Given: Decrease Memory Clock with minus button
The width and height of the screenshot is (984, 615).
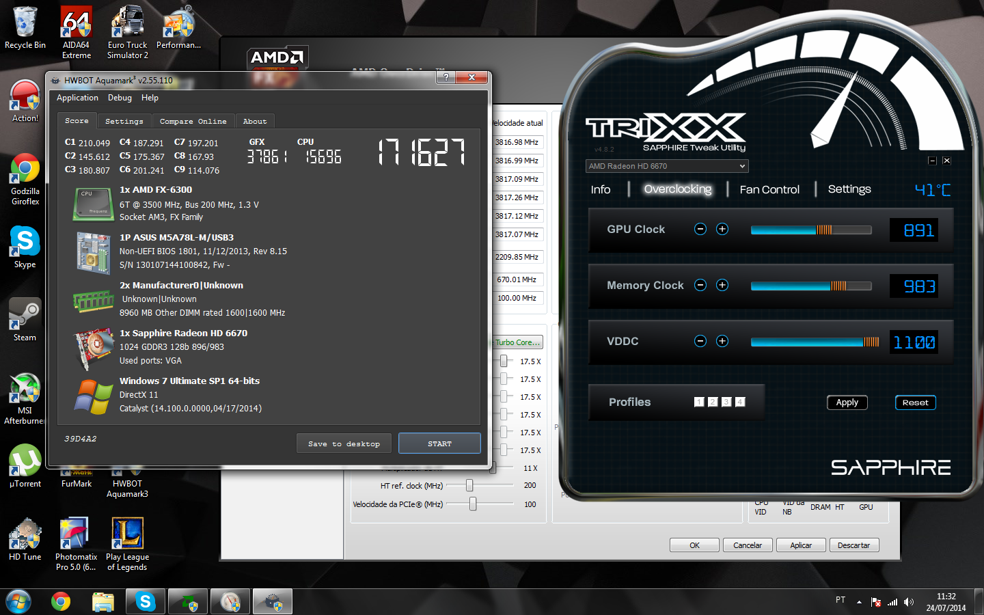Looking at the screenshot, I should 700,285.
